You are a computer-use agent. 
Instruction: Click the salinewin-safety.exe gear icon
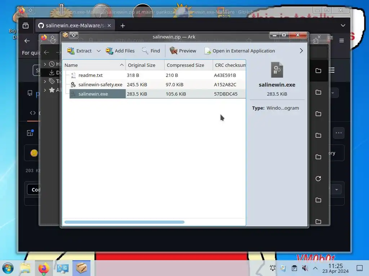(x=73, y=84)
